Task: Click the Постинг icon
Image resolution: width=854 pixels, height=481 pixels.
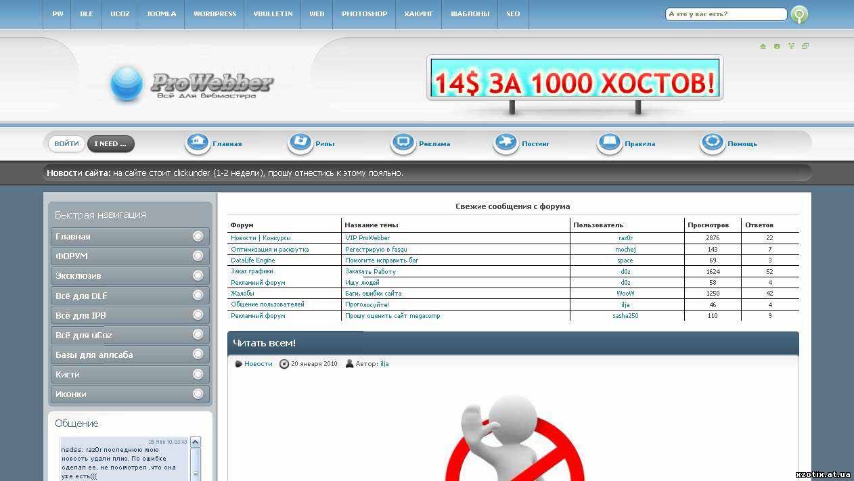Action: tap(505, 143)
